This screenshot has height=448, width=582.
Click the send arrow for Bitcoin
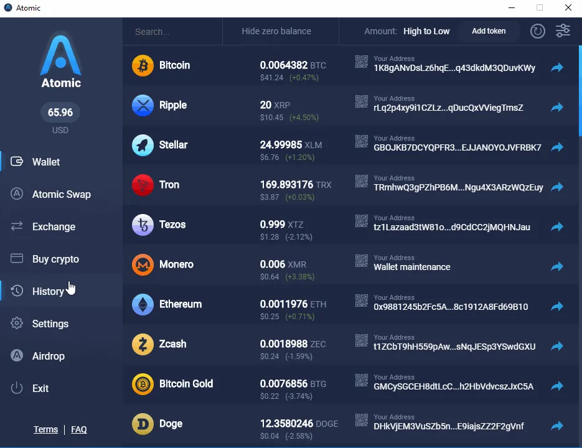(556, 68)
